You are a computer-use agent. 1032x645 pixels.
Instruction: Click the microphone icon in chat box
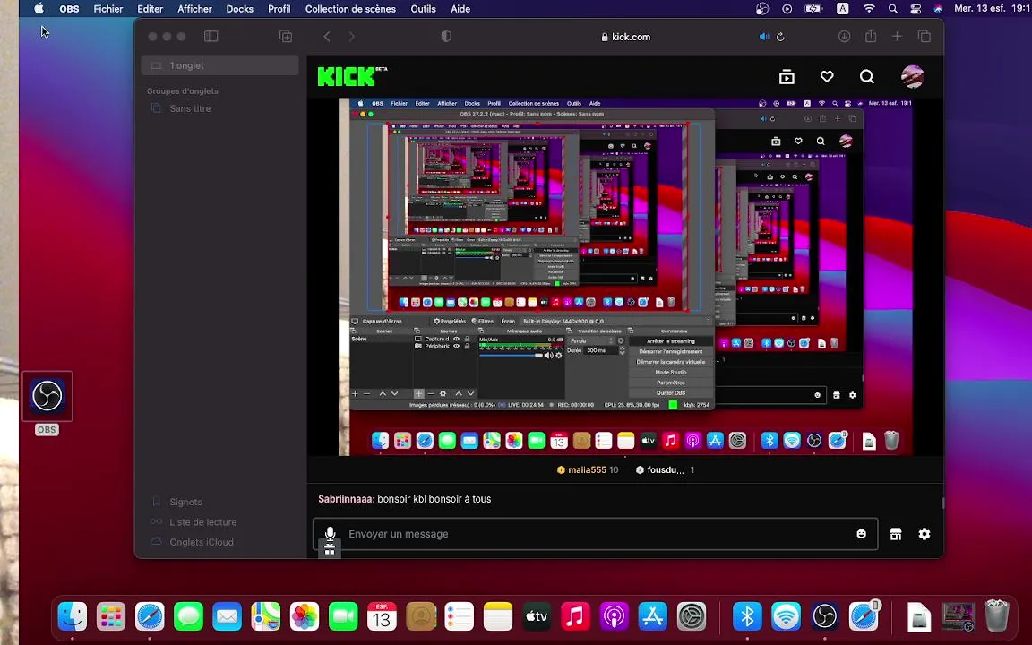click(x=330, y=534)
